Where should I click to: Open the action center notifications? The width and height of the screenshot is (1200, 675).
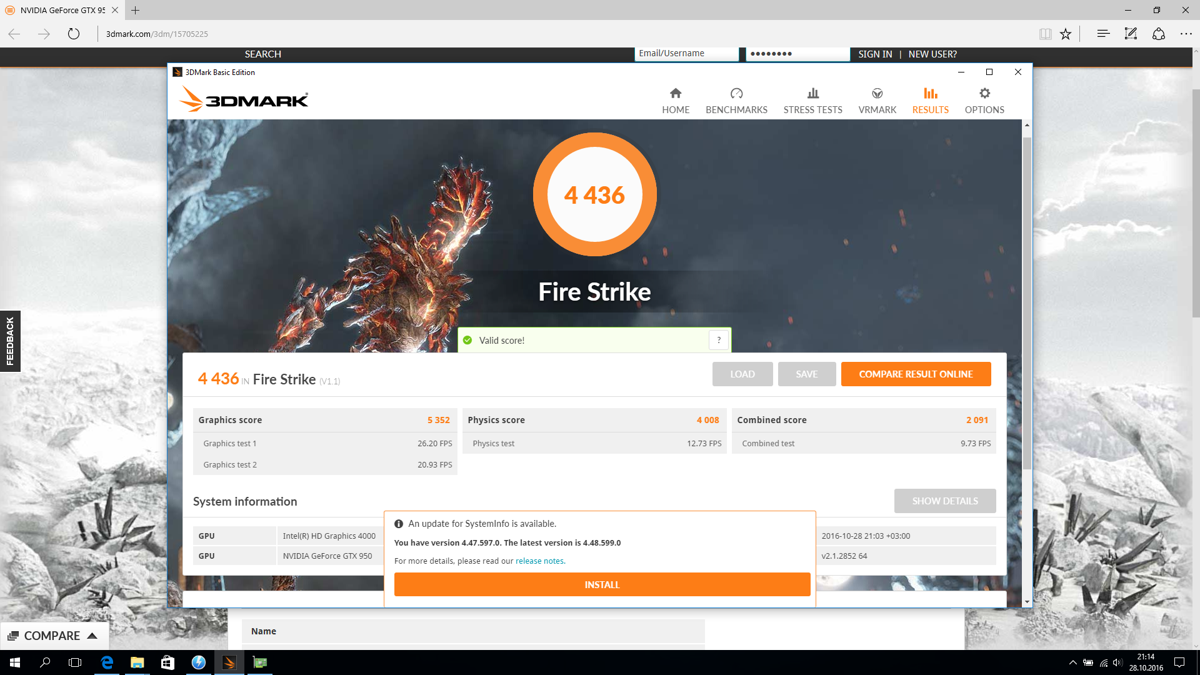coord(1179,662)
